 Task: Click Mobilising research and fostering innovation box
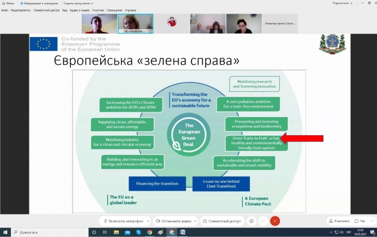[x=254, y=84]
